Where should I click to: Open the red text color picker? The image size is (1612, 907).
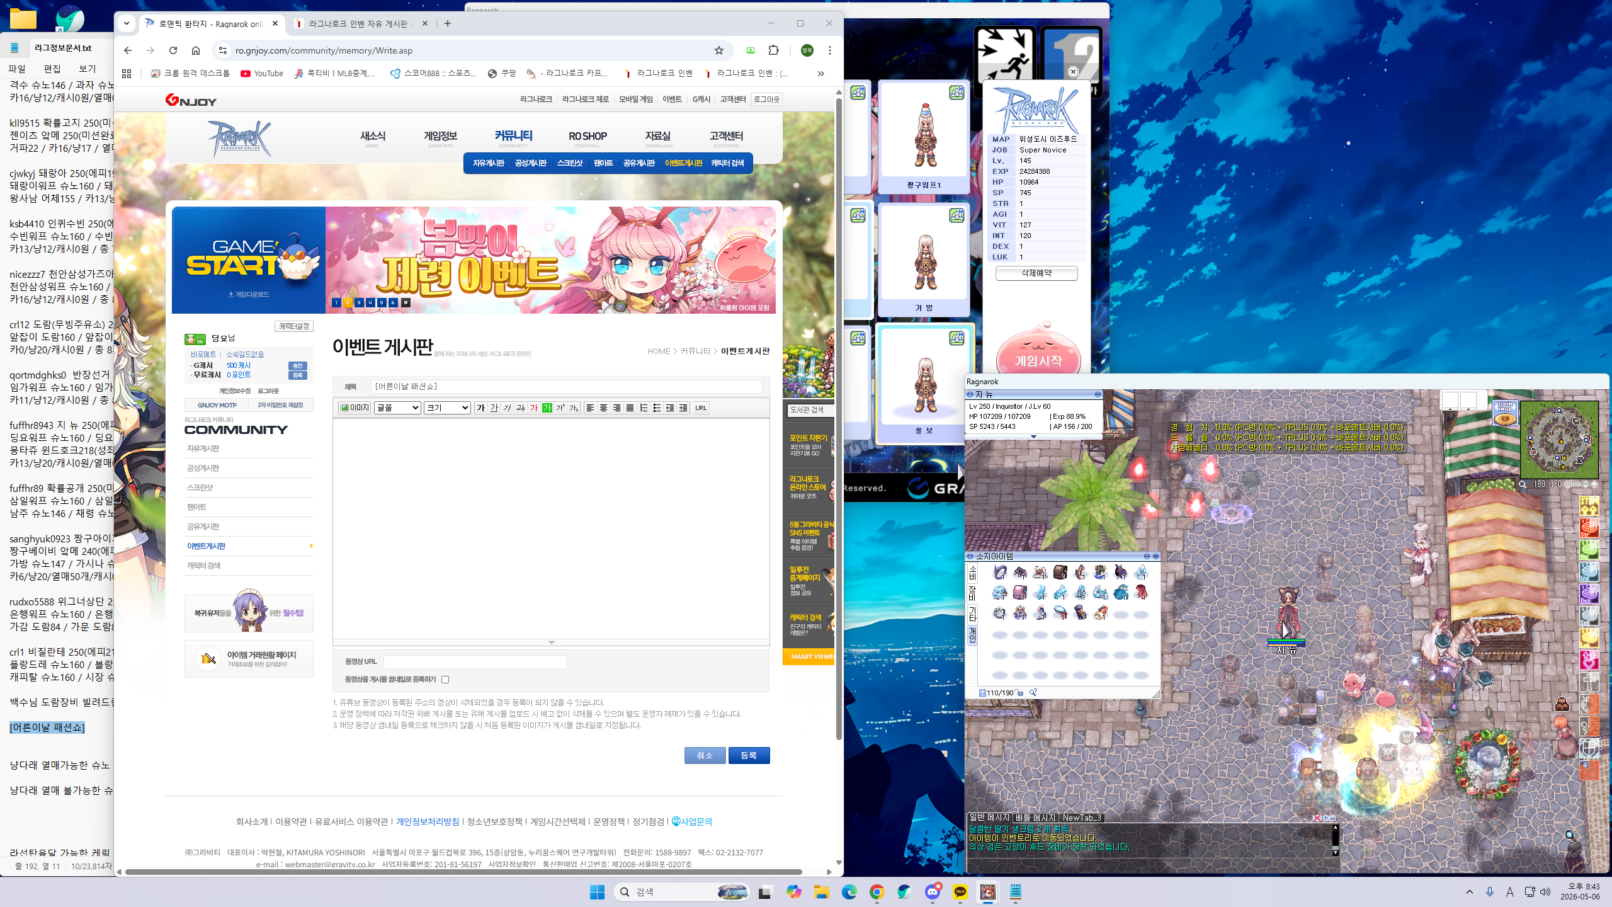click(534, 408)
